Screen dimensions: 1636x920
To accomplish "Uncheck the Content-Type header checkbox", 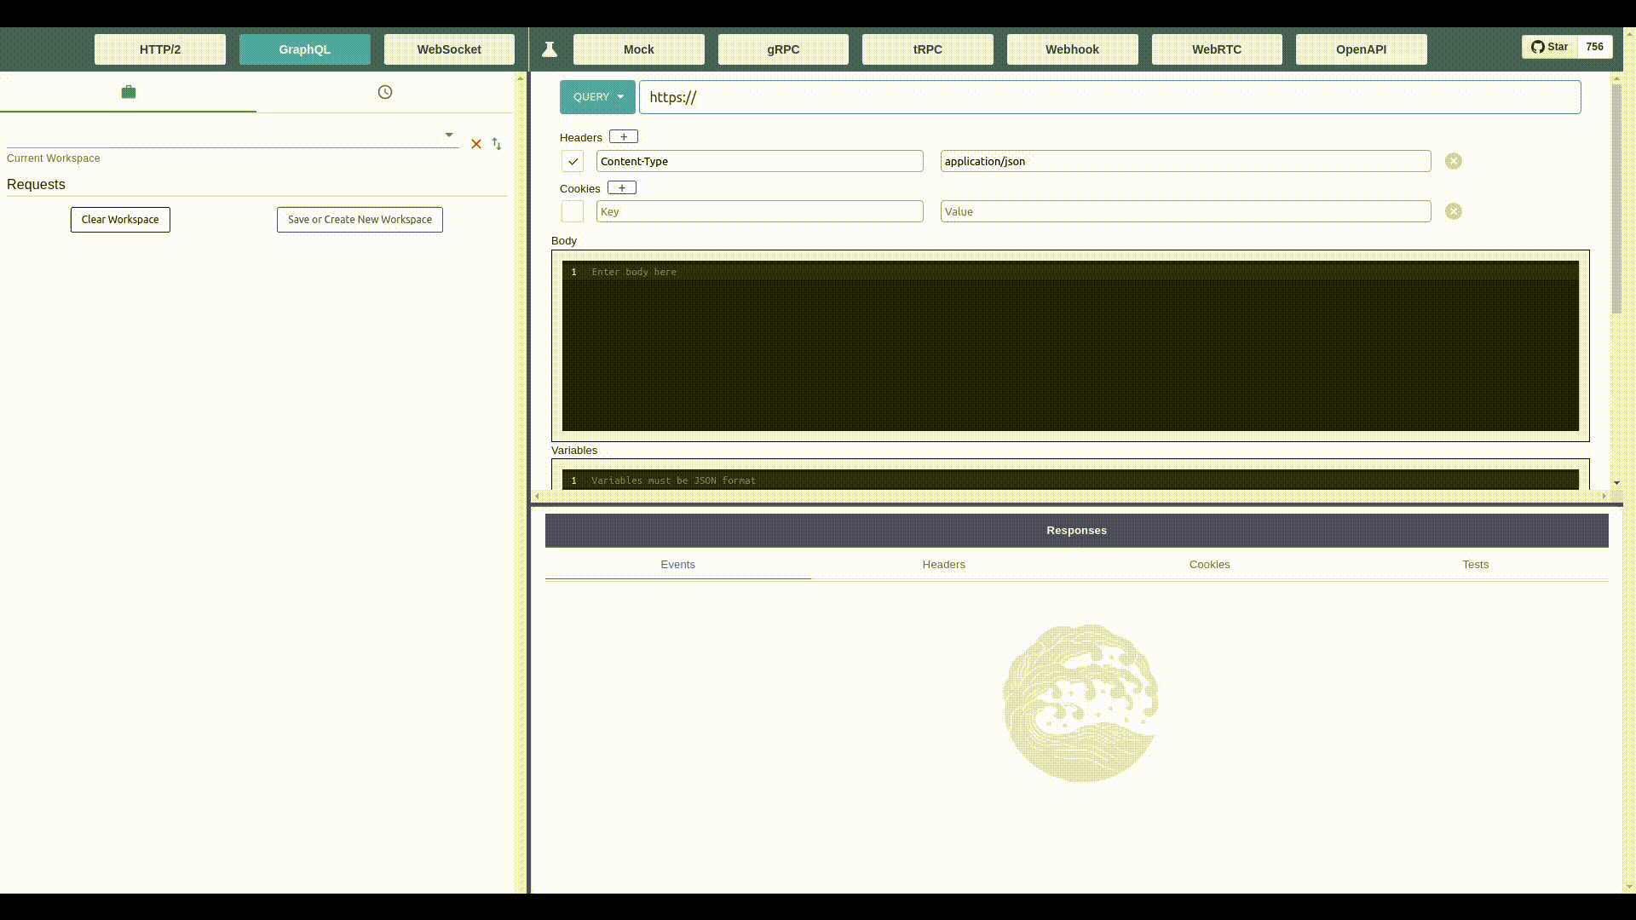I will tap(573, 161).
